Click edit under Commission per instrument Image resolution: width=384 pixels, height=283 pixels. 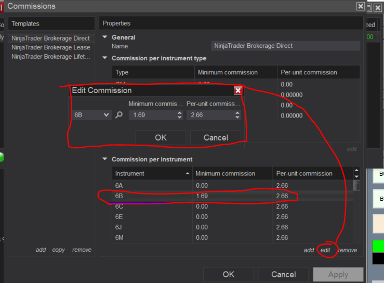[325, 250]
